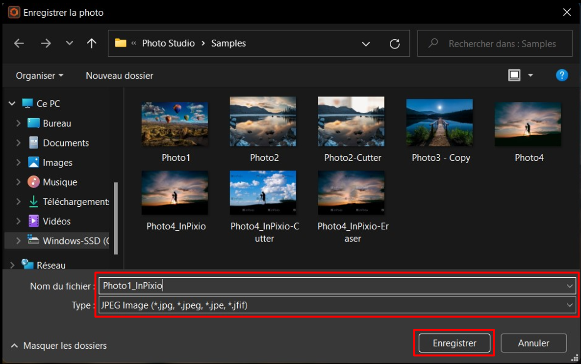Open recent locations chevron beside forward arrow
The height and width of the screenshot is (364, 581).
pos(69,43)
